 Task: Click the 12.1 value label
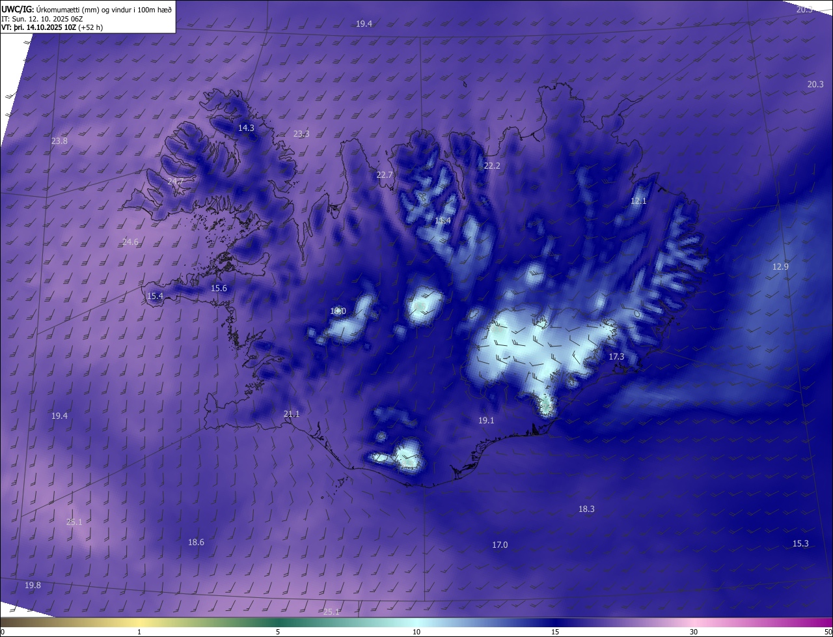(x=638, y=201)
